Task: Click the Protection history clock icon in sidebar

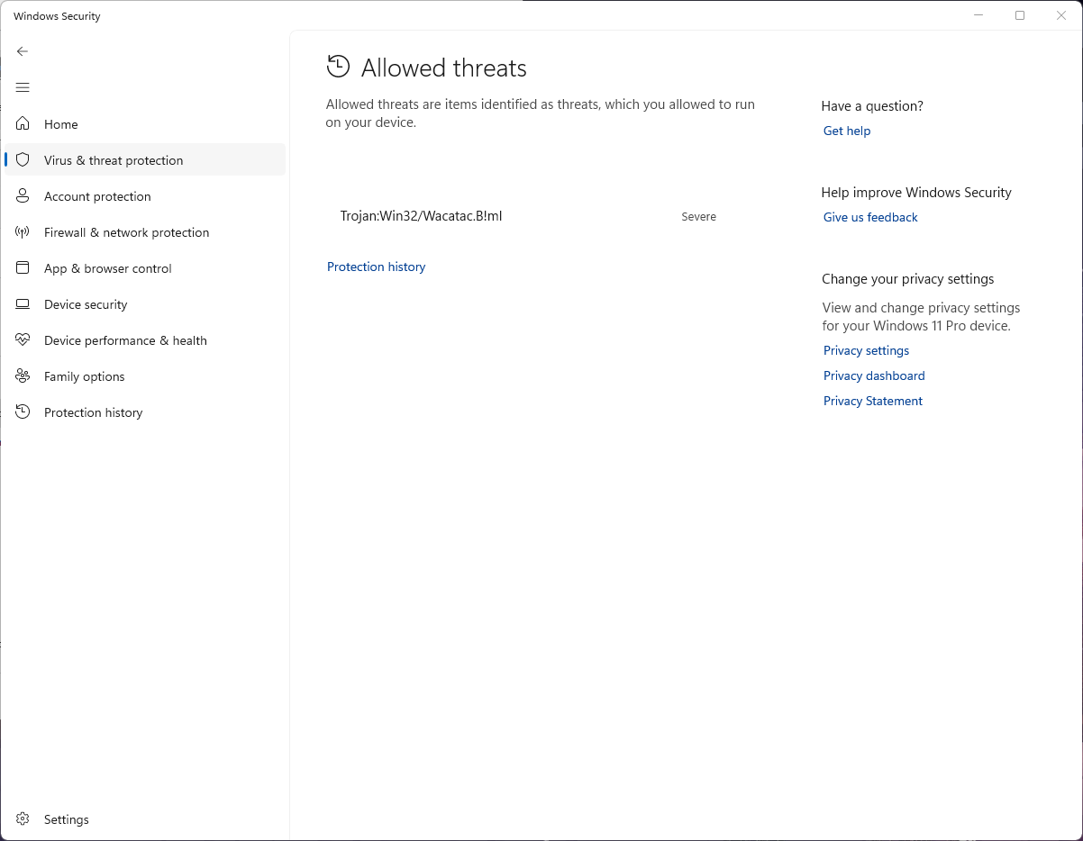Action: 23,412
